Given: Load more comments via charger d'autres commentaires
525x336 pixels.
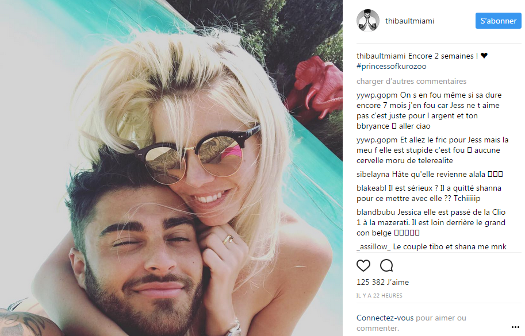Looking at the screenshot, I should click(411, 81).
